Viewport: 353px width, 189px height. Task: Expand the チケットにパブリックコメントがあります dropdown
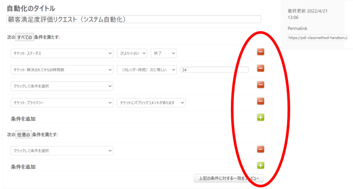(151, 103)
